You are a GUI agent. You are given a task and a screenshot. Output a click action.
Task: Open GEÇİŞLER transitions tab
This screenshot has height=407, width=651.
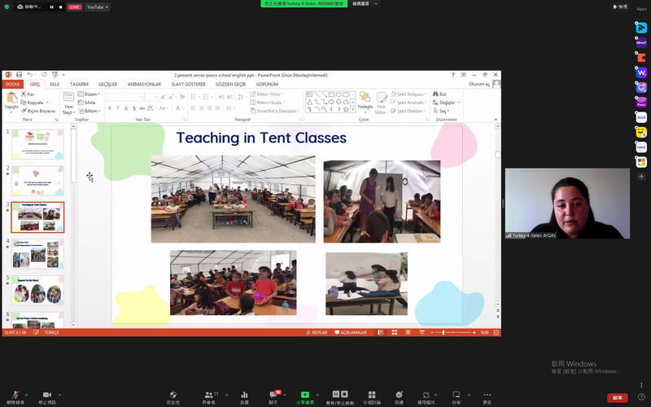pos(108,85)
